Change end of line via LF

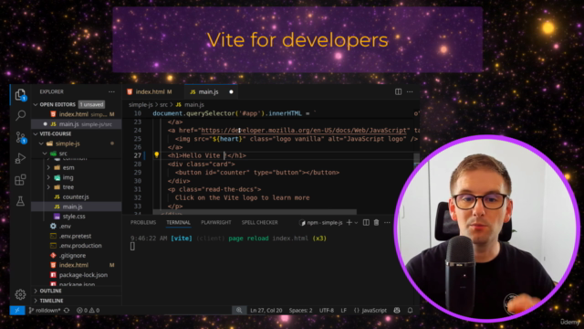(344, 311)
